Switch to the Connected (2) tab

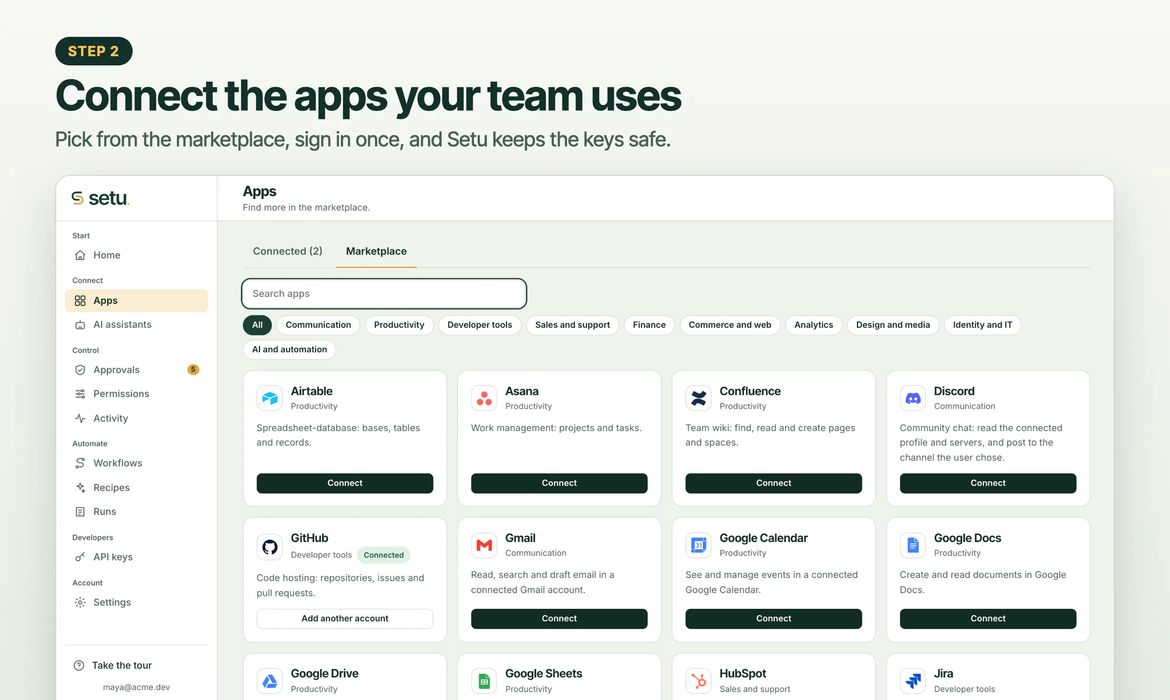pyautogui.click(x=288, y=251)
